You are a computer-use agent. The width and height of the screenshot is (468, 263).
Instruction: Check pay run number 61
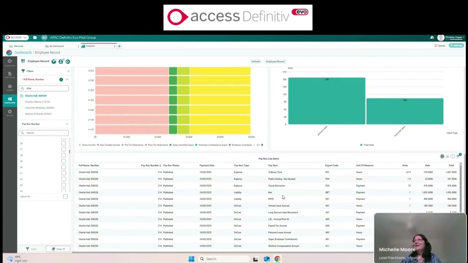tap(64, 173)
